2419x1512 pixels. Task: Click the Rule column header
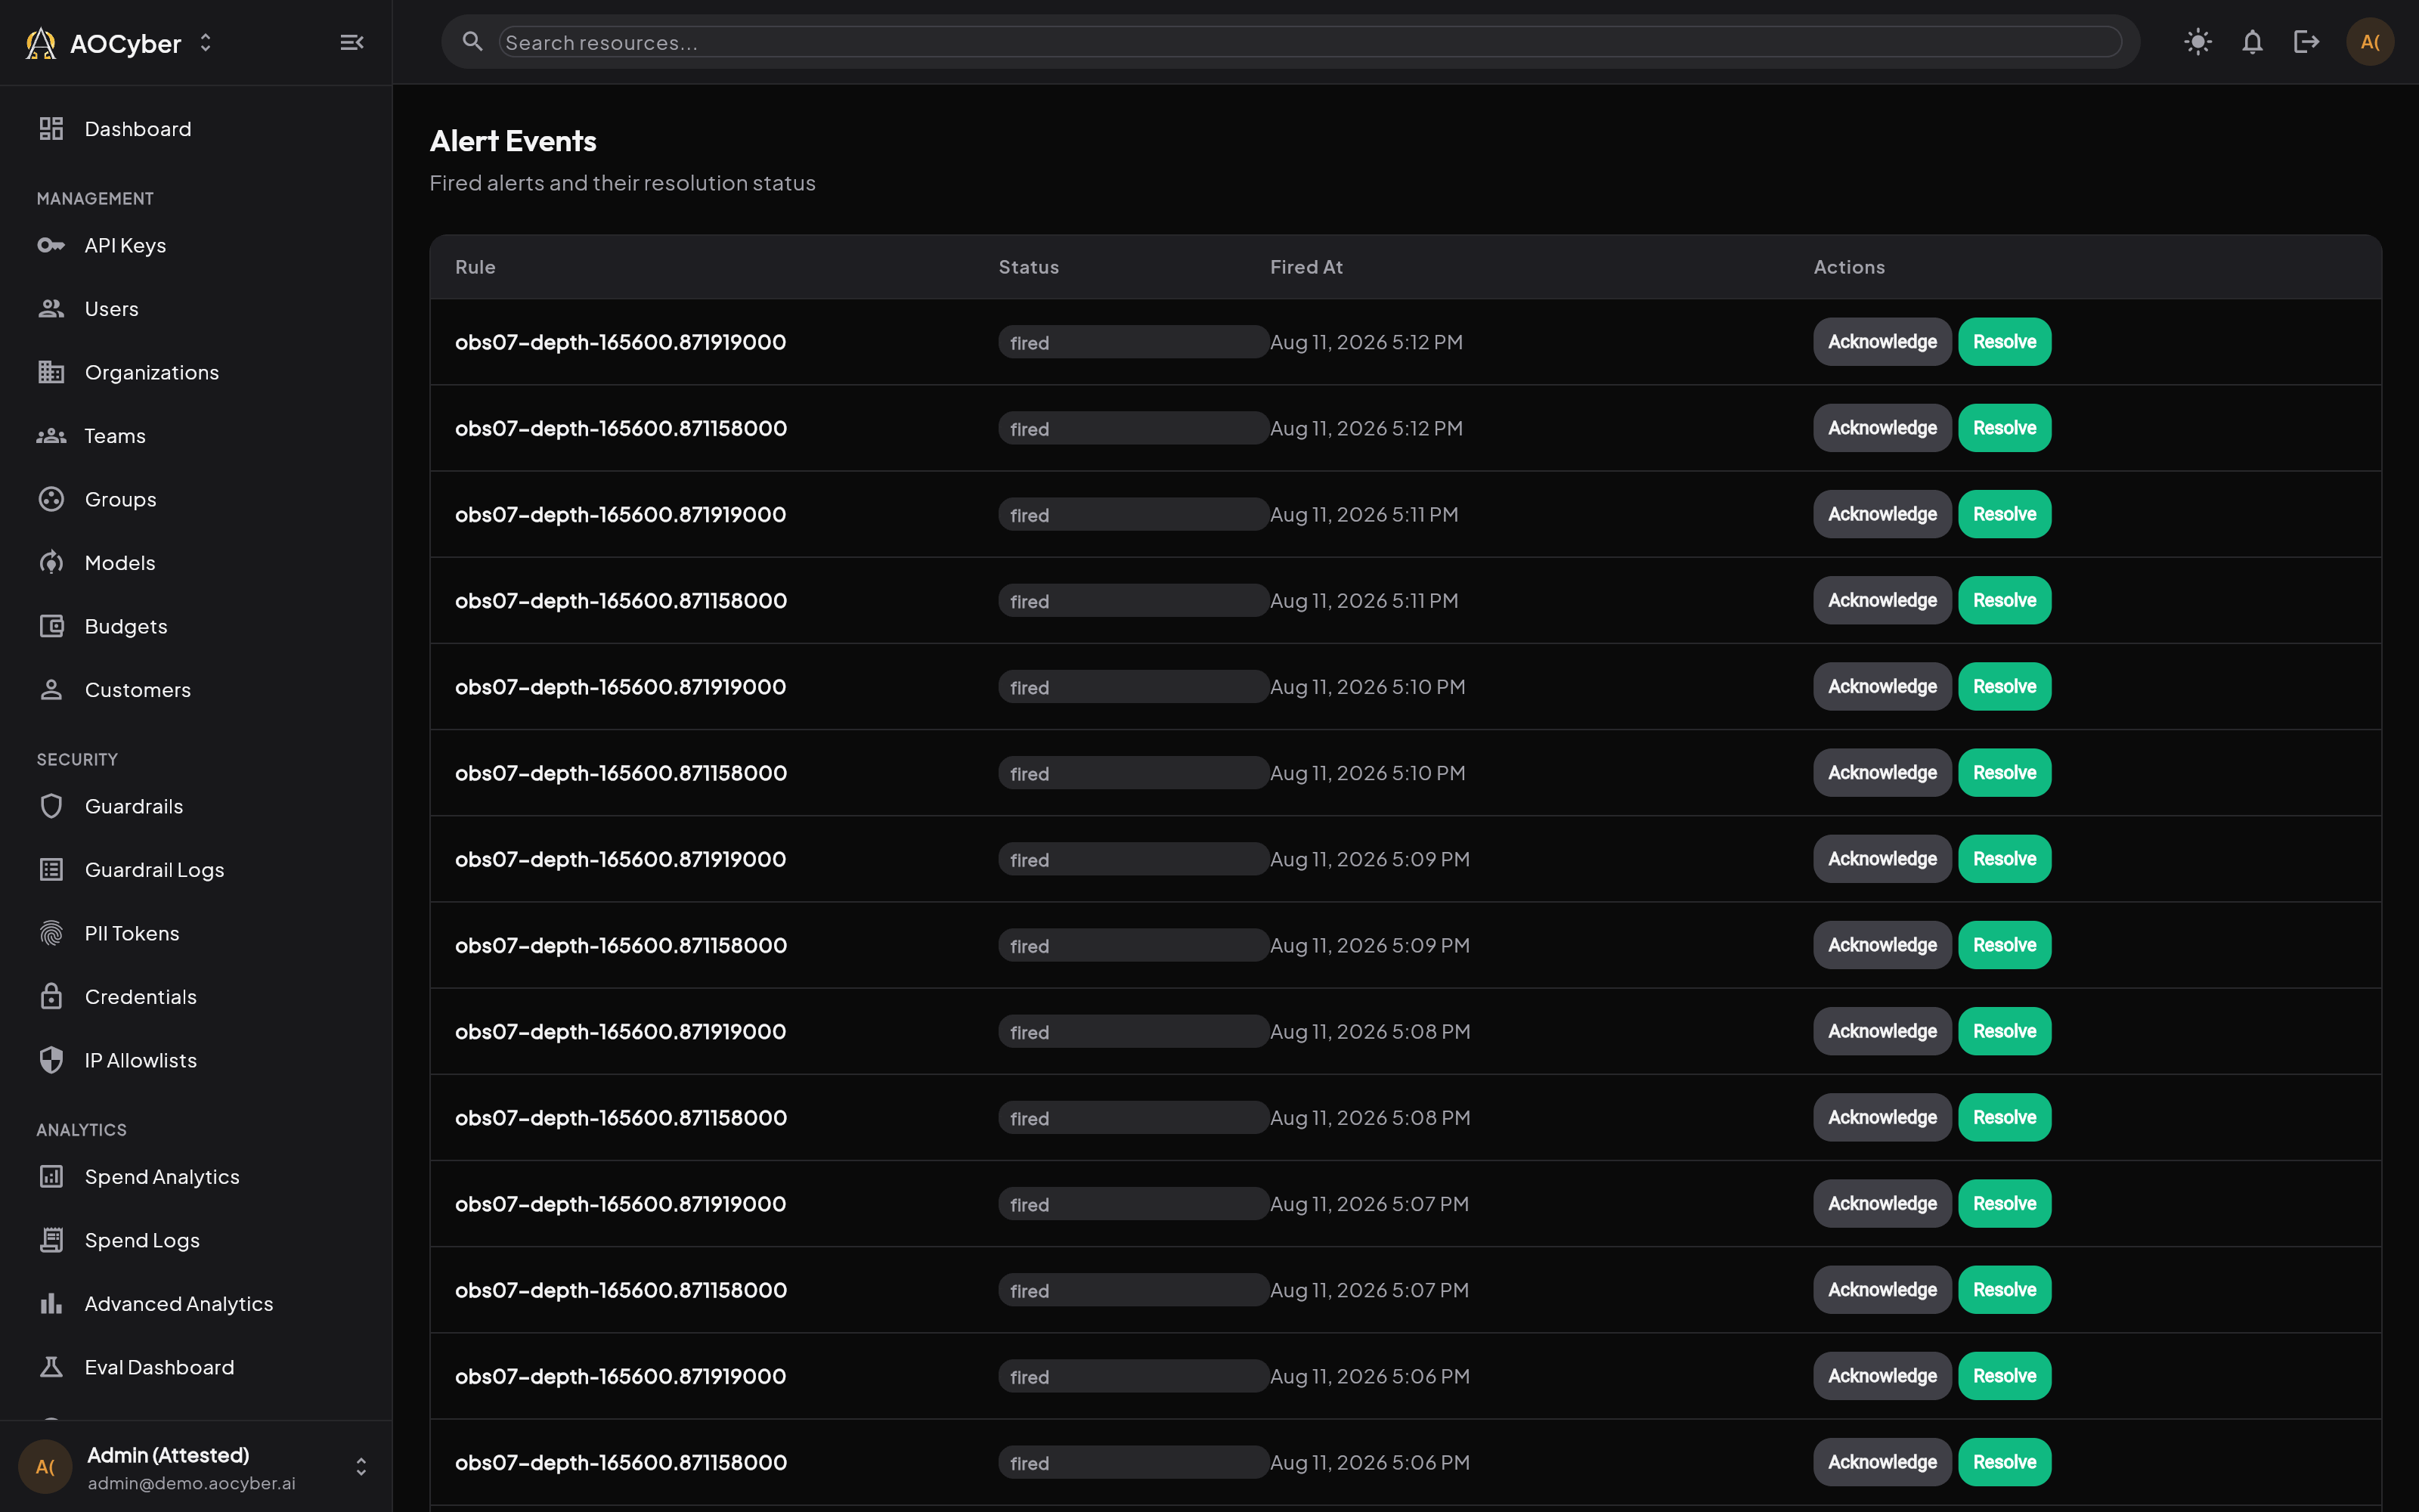coord(475,267)
